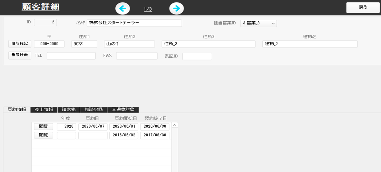Click the 番号検索 button

[20, 55]
